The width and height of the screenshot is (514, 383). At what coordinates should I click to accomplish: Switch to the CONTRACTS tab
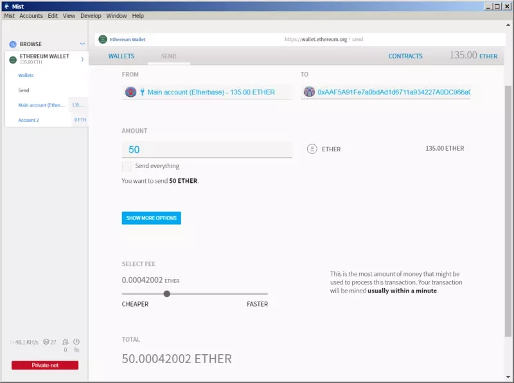coord(405,56)
